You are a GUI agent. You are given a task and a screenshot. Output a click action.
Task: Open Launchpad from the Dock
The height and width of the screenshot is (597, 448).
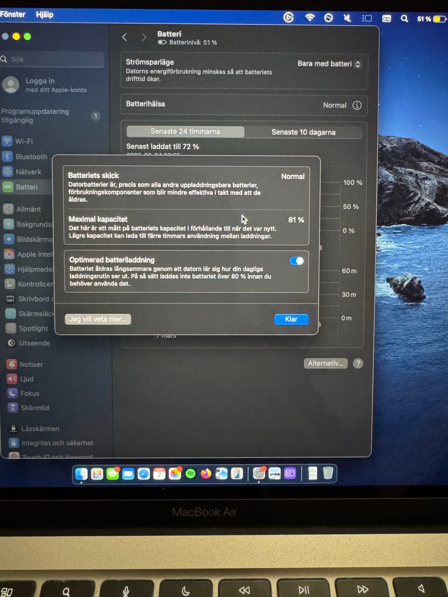(97, 474)
